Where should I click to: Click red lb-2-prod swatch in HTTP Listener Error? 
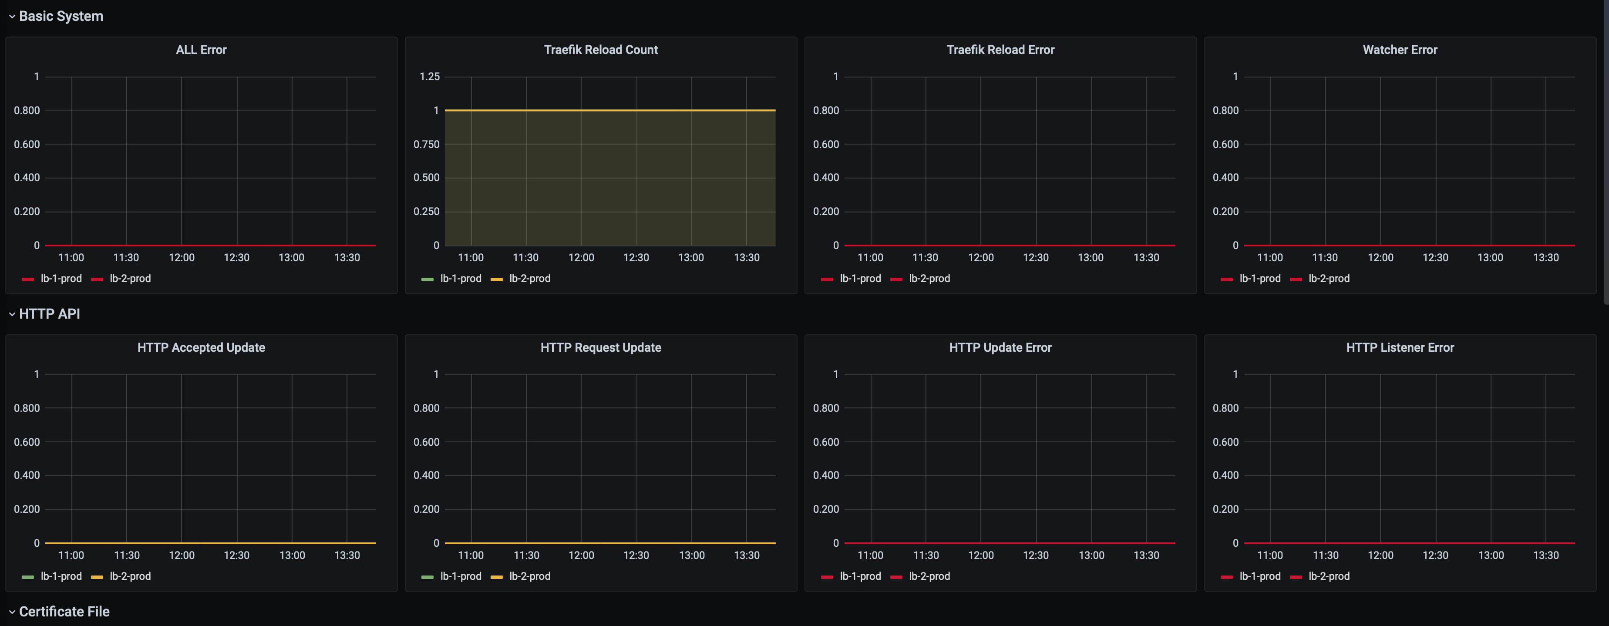tap(1296, 577)
